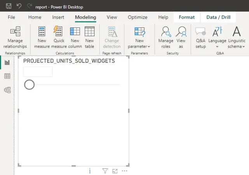Open the Help tab
Viewport: 249px width, 175px height.
pos(163,17)
